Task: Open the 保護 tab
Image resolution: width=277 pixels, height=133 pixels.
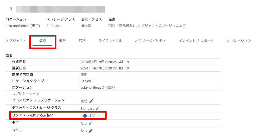Action: [x=82, y=41]
